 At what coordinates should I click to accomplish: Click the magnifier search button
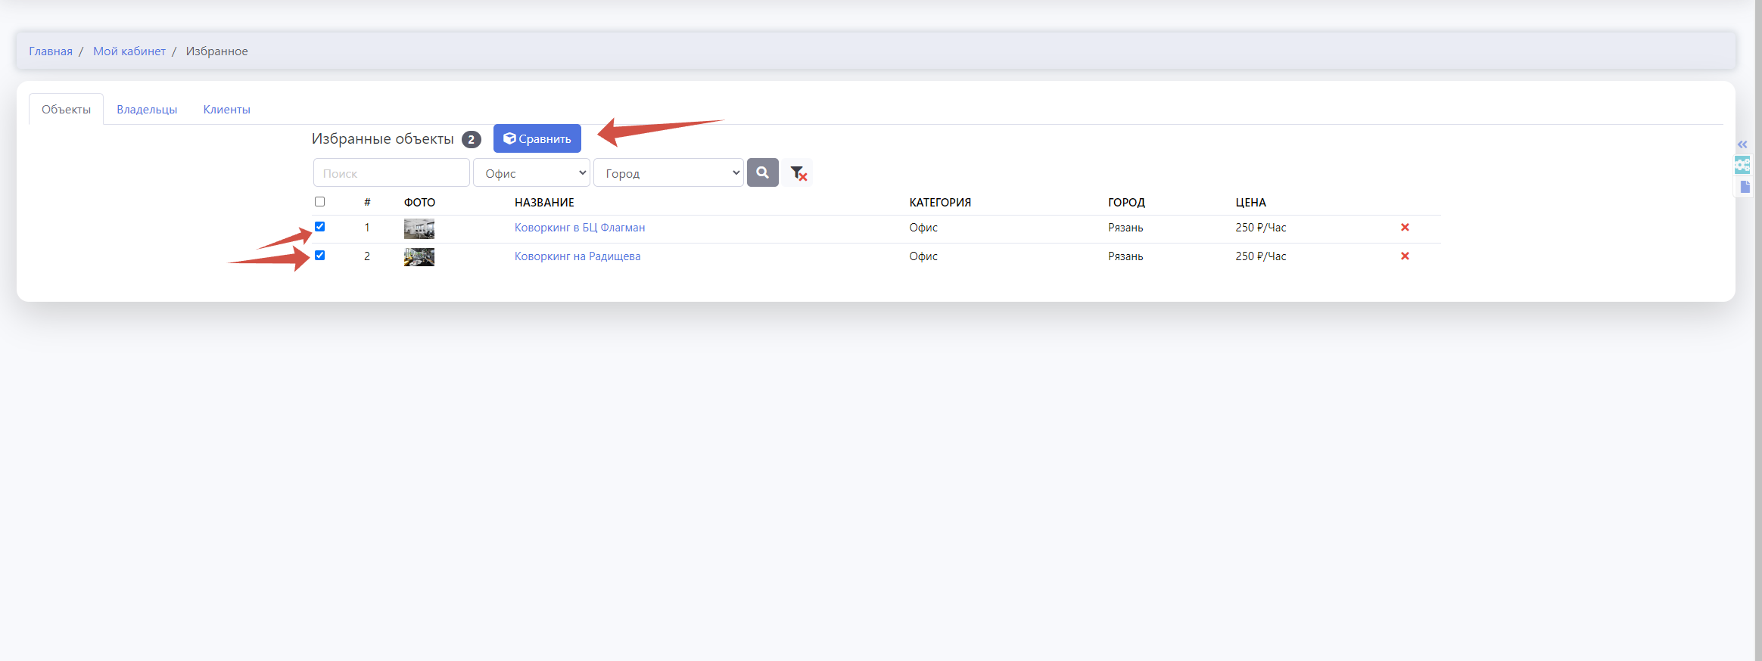point(762,172)
